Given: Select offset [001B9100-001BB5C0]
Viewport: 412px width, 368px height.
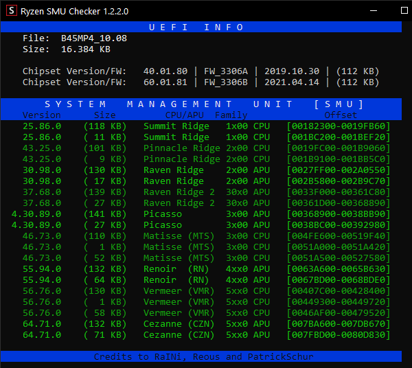Looking at the screenshot, I should [339, 159].
